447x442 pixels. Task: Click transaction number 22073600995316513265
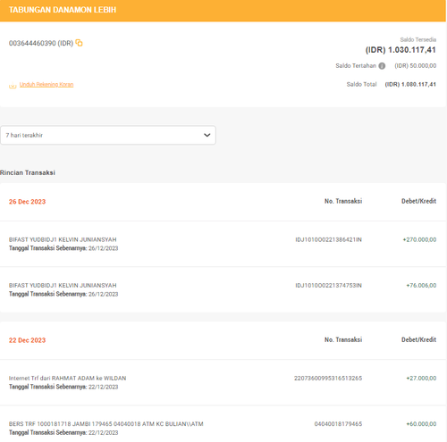[x=328, y=378]
